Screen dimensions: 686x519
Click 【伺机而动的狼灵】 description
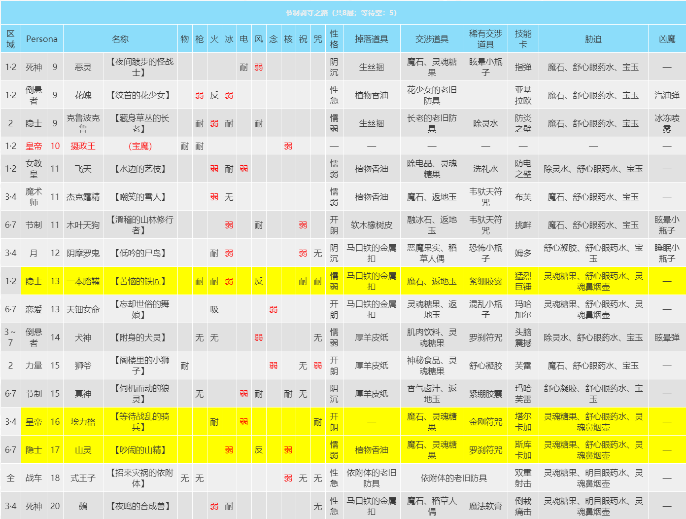(140, 394)
